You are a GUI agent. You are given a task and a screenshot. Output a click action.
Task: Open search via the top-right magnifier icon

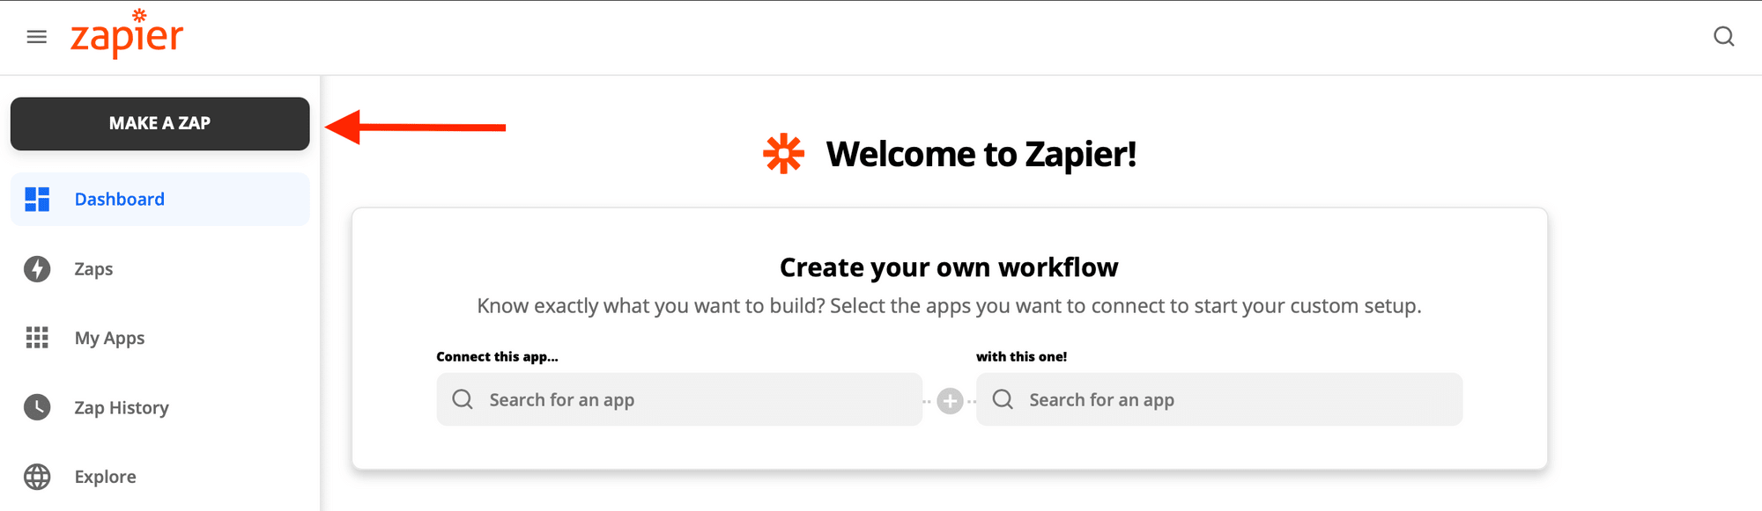pyautogui.click(x=1723, y=37)
